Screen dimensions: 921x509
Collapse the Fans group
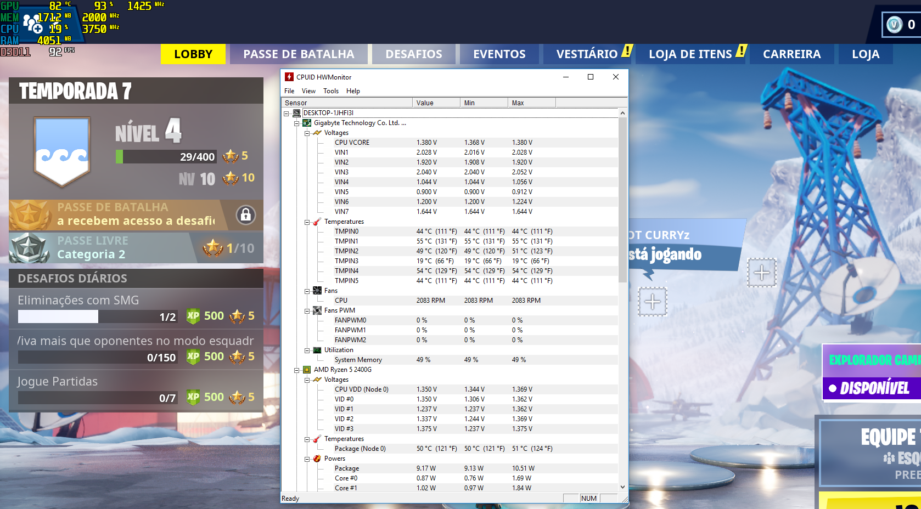[307, 291]
